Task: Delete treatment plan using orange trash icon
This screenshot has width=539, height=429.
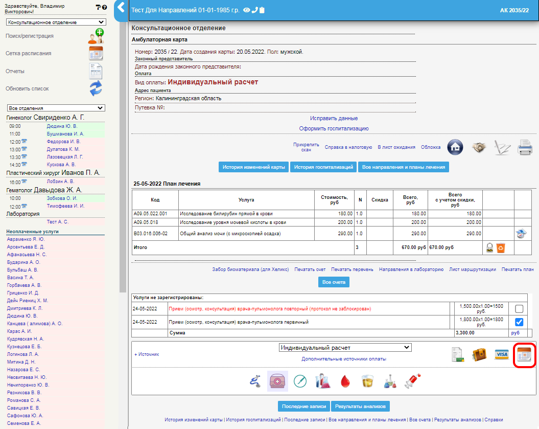Action: 501,247
